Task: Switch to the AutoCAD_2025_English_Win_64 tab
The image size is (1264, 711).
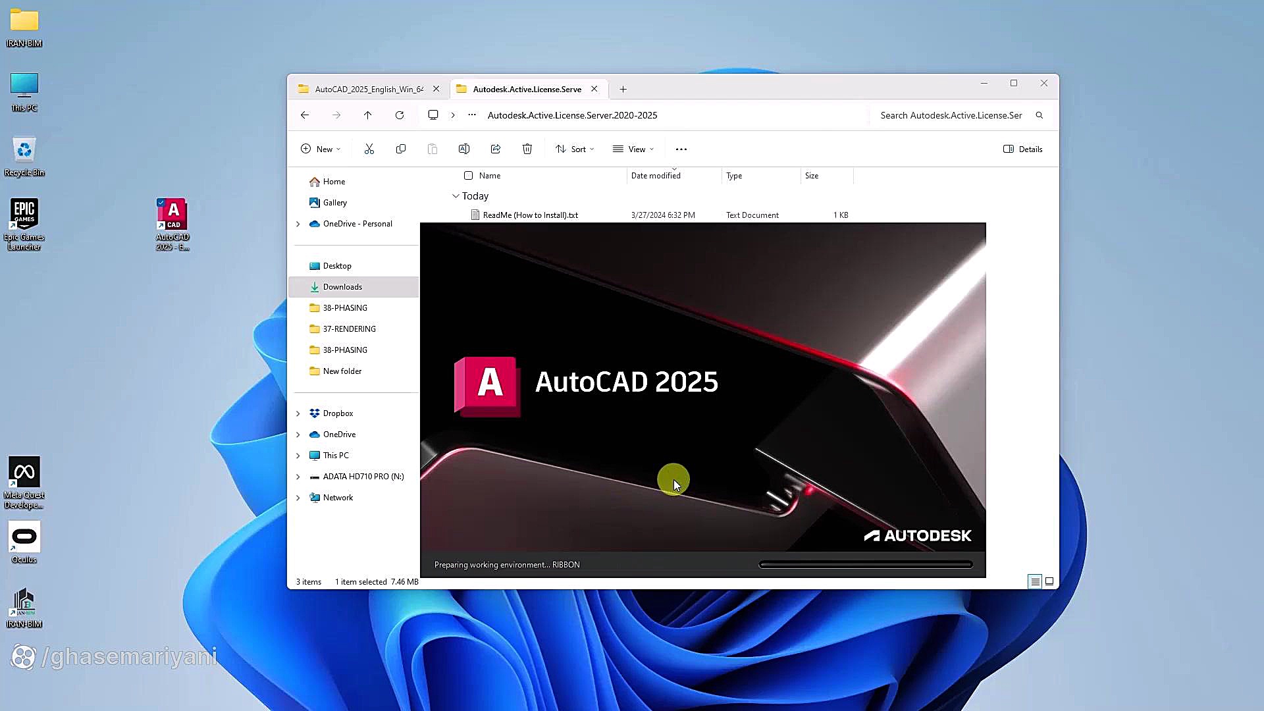Action: 367,89
